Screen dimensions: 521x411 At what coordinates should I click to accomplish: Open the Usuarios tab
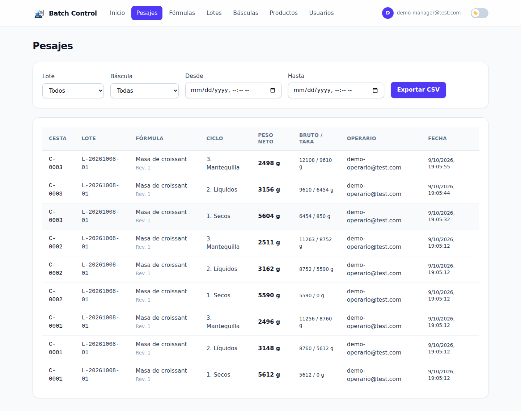pos(321,13)
